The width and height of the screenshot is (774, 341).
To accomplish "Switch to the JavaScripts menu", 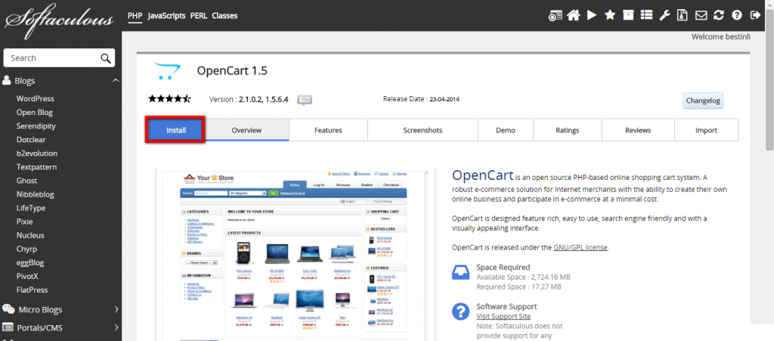I will (x=167, y=15).
